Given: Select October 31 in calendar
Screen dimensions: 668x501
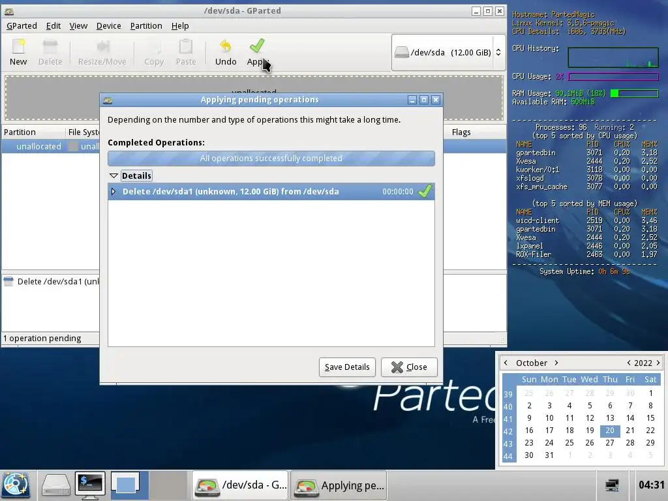Looking at the screenshot, I should click(549, 455).
